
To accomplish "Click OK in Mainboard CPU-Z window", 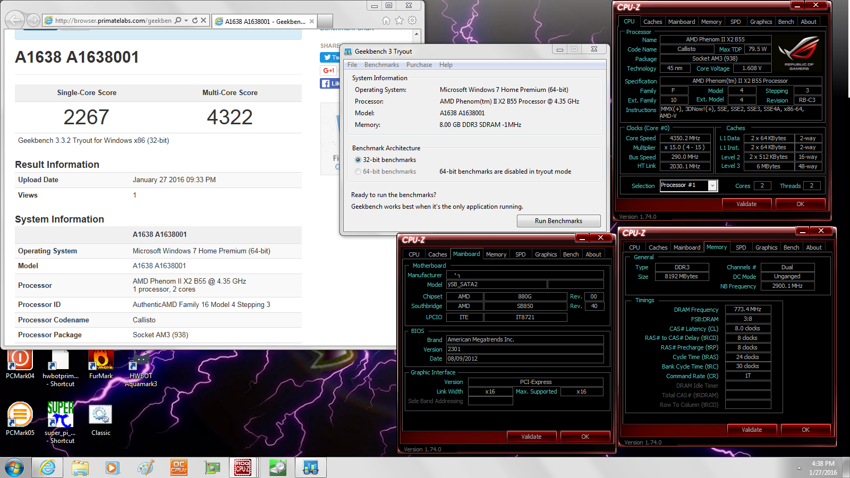I will point(585,437).
